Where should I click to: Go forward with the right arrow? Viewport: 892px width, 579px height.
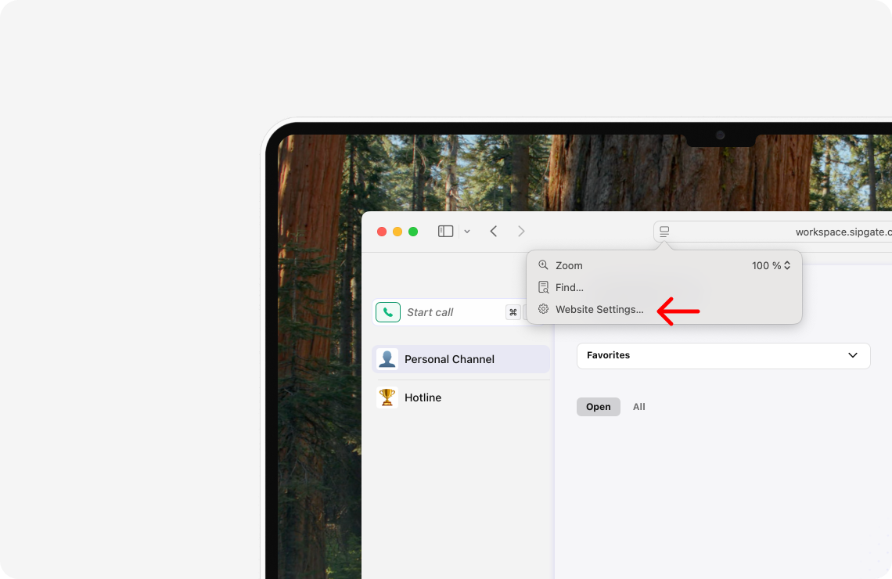[521, 232]
